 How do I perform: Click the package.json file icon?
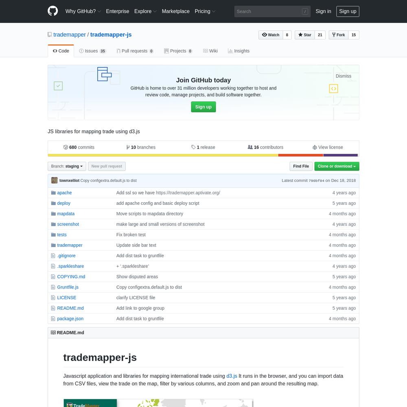pyautogui.click(x=53, y=319)
